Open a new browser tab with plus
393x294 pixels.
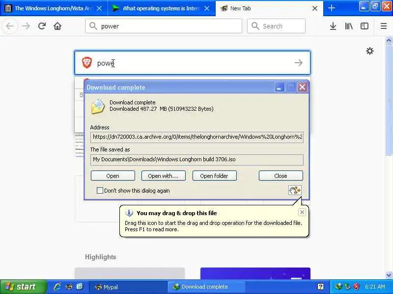coord(331,8)
